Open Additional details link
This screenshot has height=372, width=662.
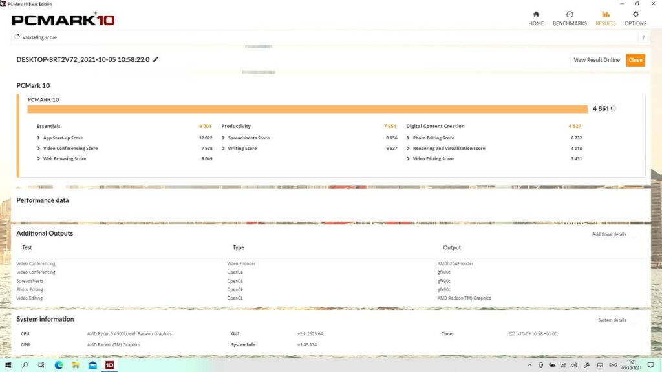pyautogui.click(x=609, y=234)
